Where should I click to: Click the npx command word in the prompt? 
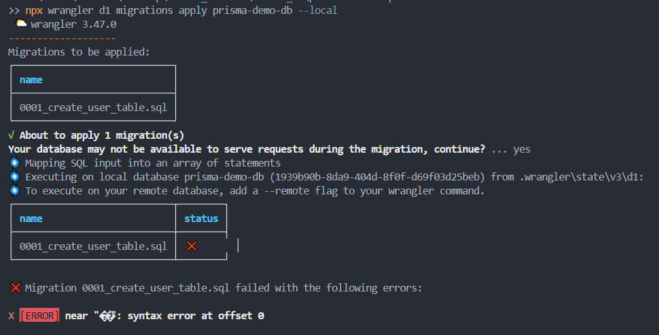[34, 11]
